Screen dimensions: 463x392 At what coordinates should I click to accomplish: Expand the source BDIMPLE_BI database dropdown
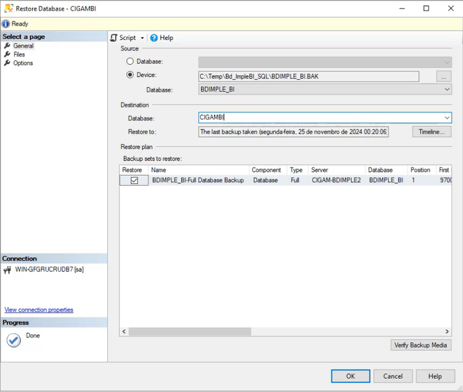point(447,90)
